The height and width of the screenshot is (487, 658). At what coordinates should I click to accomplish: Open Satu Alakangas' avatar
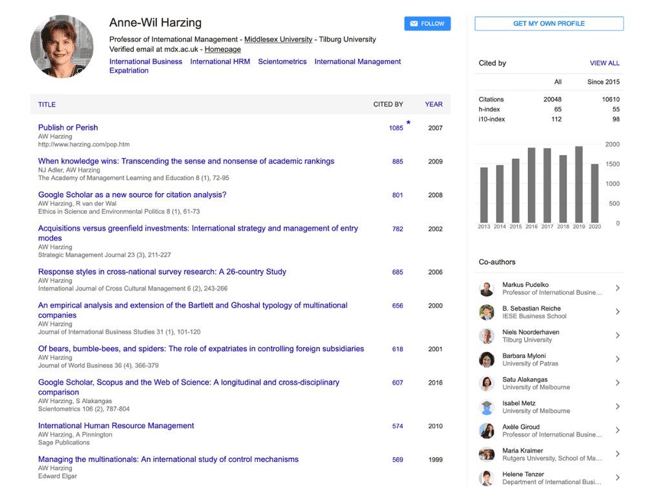click(487, 384)
